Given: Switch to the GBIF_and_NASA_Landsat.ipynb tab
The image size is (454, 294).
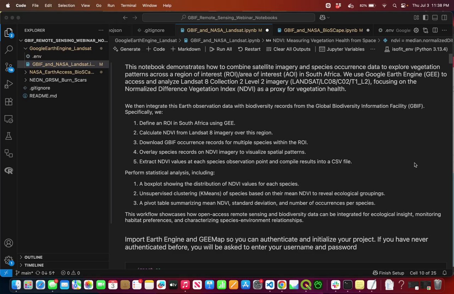Looking at the screenshot, I should coord(225,30).
